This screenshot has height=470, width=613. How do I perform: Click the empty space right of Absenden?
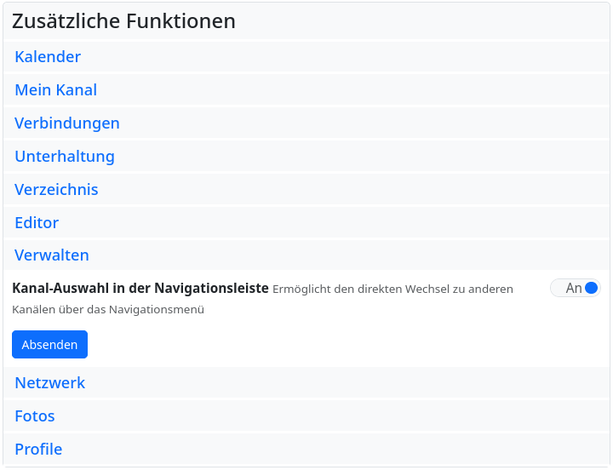tap(341, 345)
